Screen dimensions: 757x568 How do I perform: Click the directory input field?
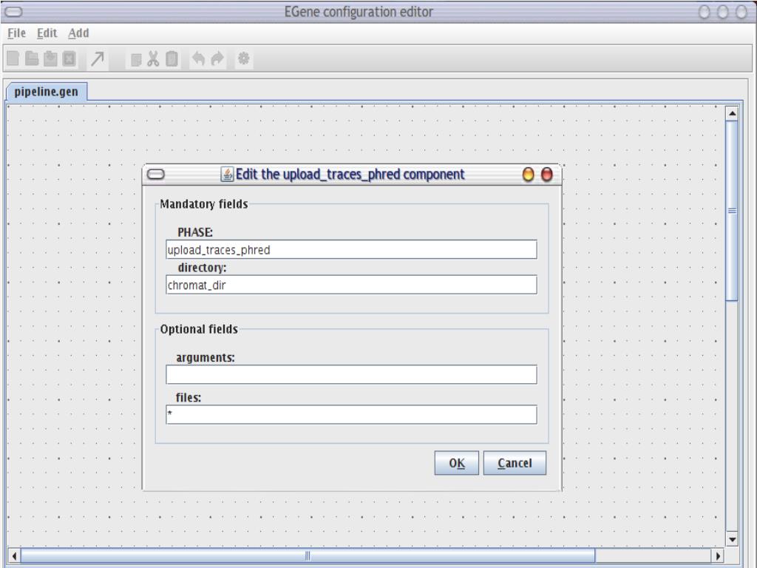click(351, 285)
